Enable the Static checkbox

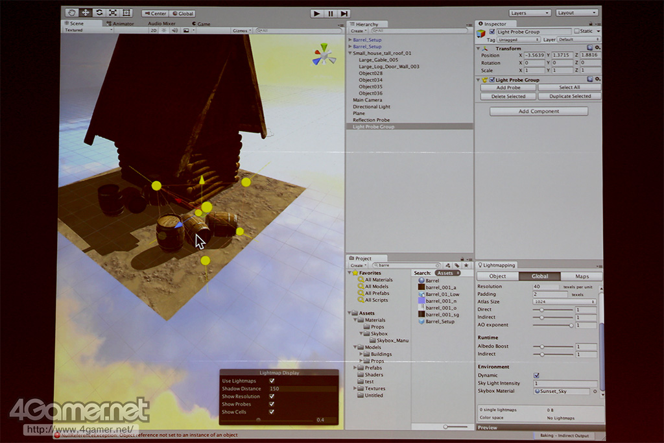576,31
